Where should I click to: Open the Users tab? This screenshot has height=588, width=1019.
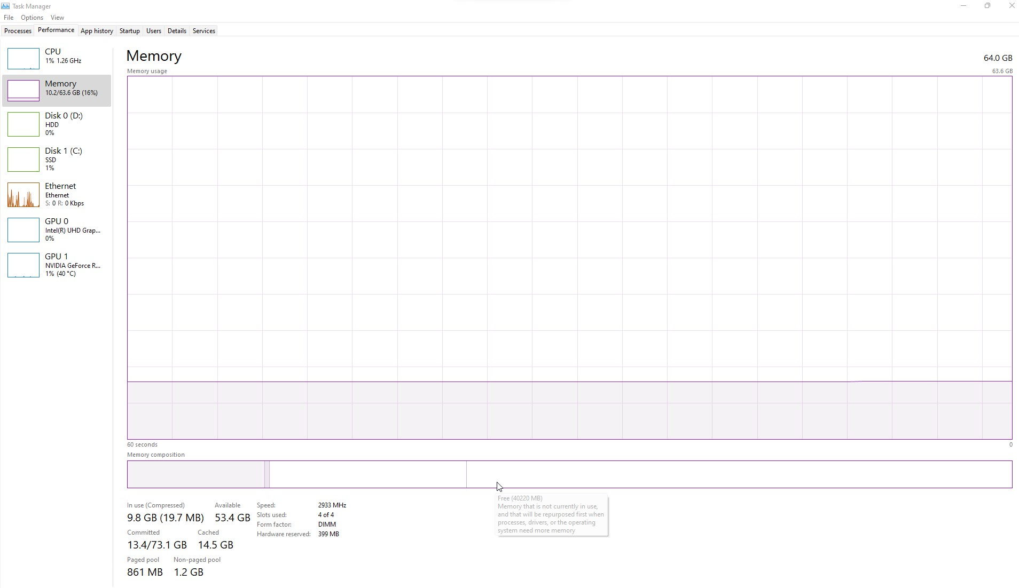[x=154, y=31]
